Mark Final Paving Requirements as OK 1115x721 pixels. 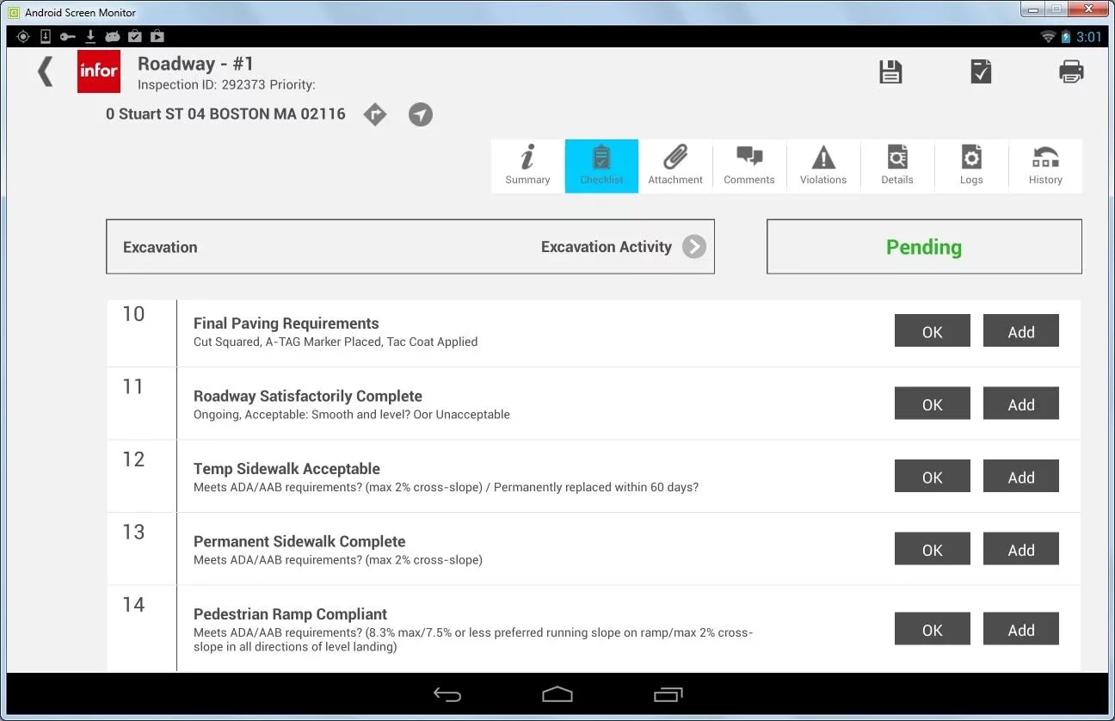pos(933,331)
